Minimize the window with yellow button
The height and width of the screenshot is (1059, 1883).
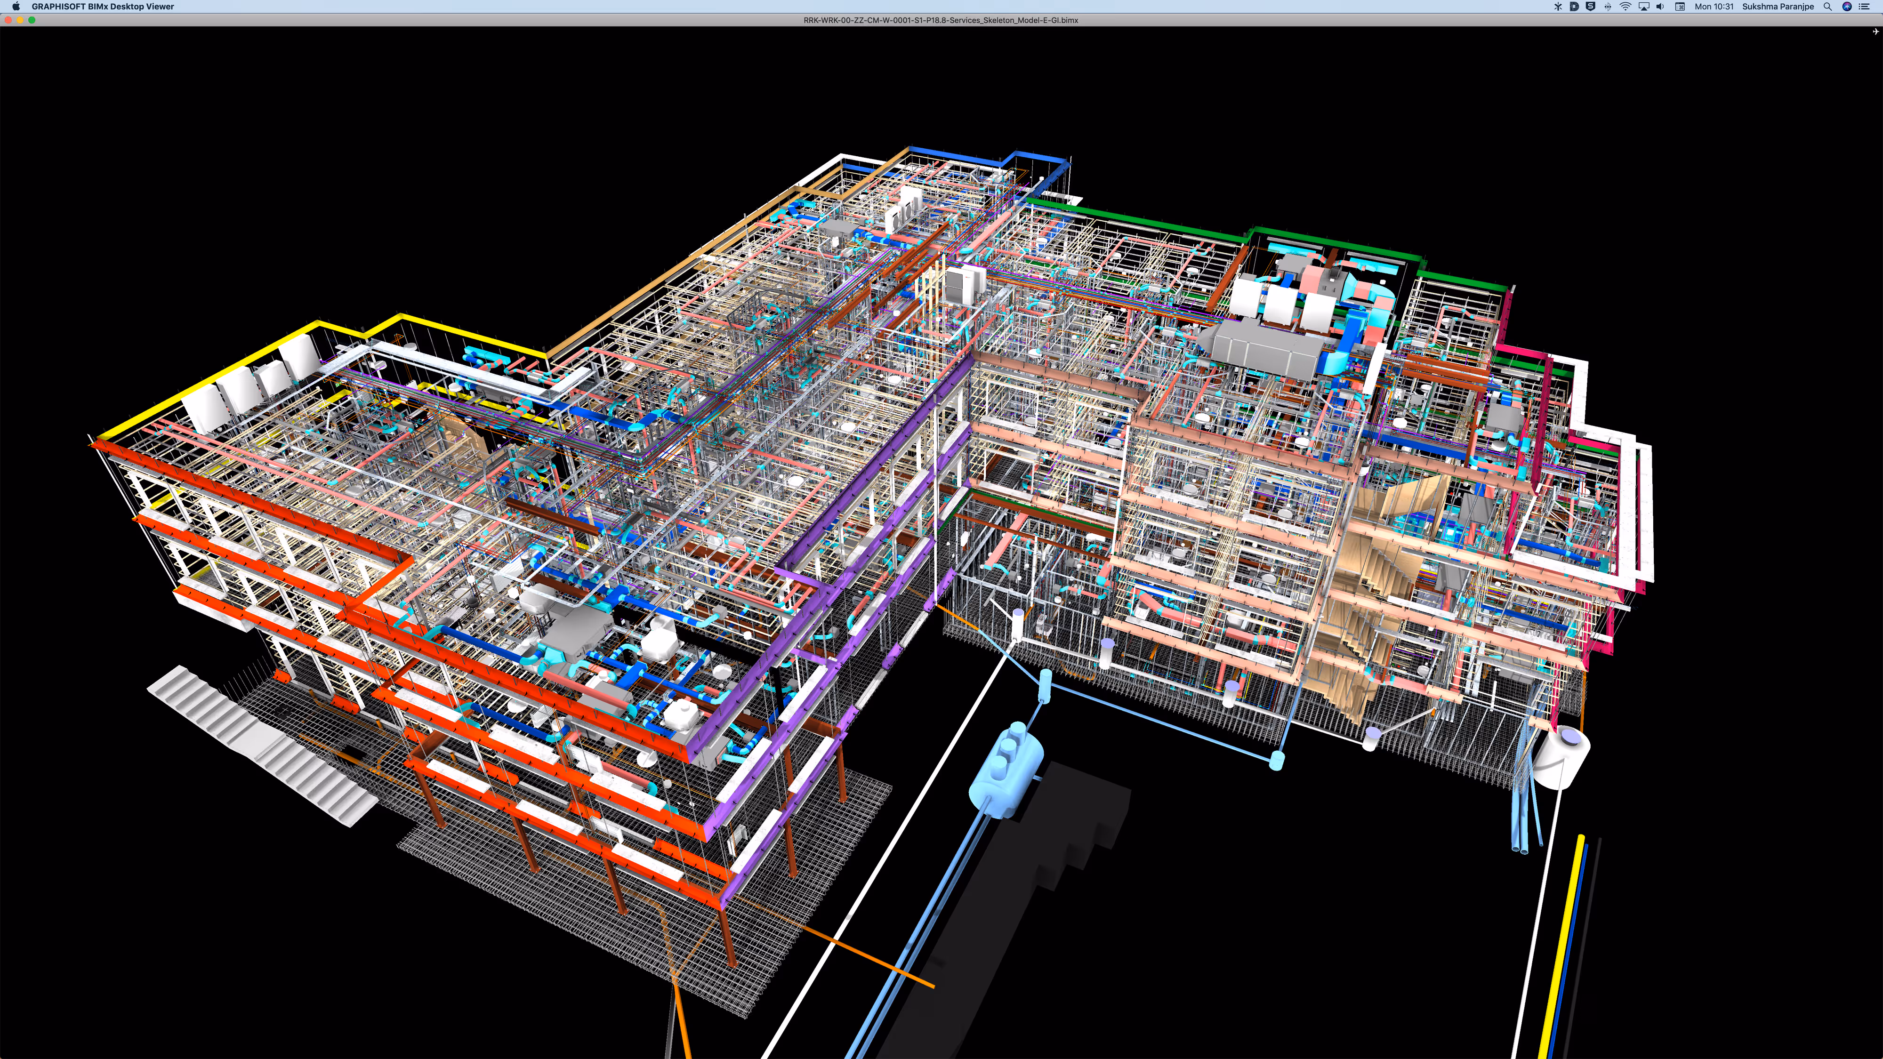20,20
